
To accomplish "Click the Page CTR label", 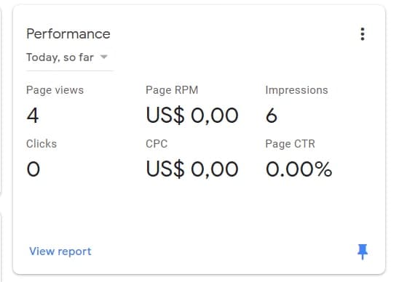I will 291,144.
